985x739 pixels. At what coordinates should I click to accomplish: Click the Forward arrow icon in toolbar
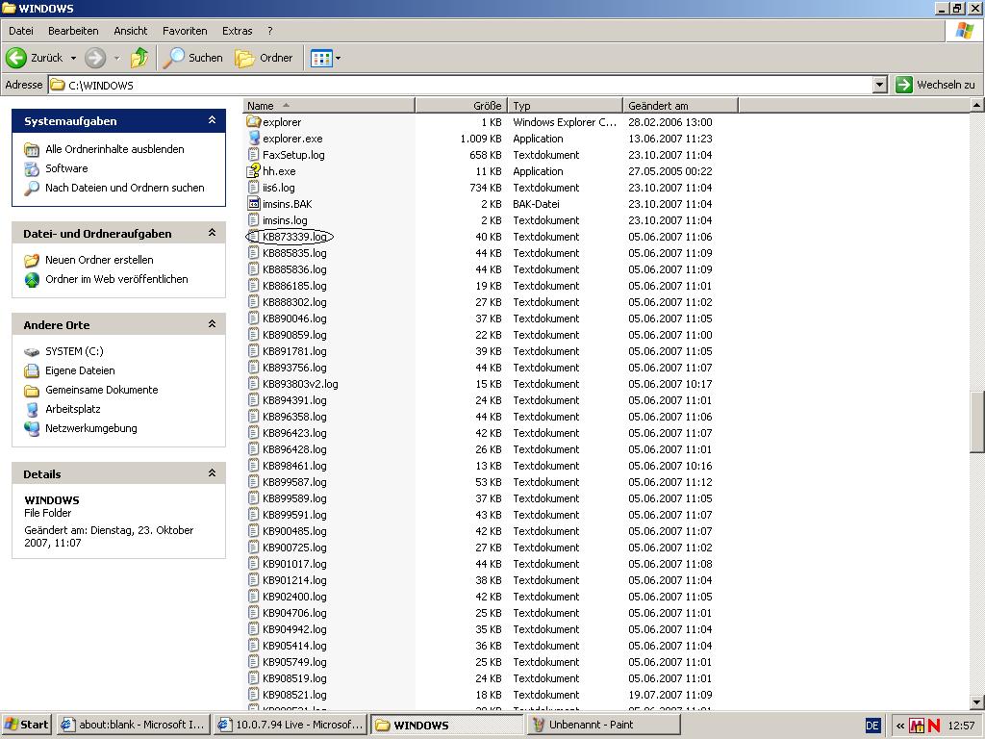(x=95, y=58)
